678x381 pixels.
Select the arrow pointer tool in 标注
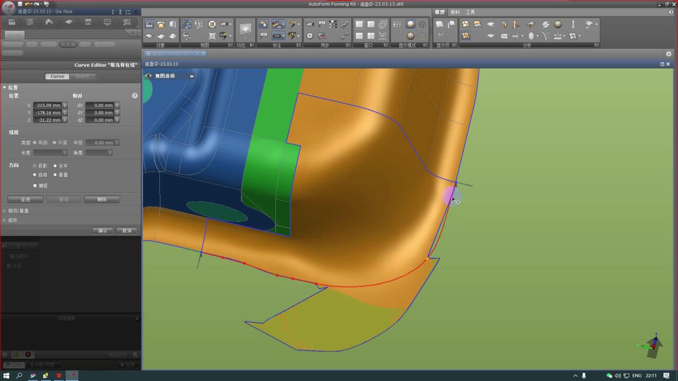(x=263, y=24)
